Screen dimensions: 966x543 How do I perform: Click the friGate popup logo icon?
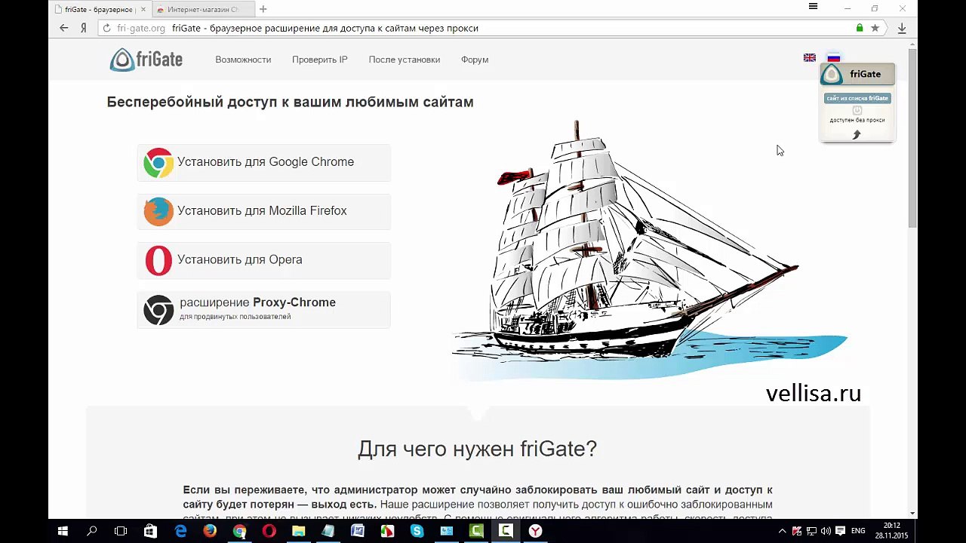point(832,74)
